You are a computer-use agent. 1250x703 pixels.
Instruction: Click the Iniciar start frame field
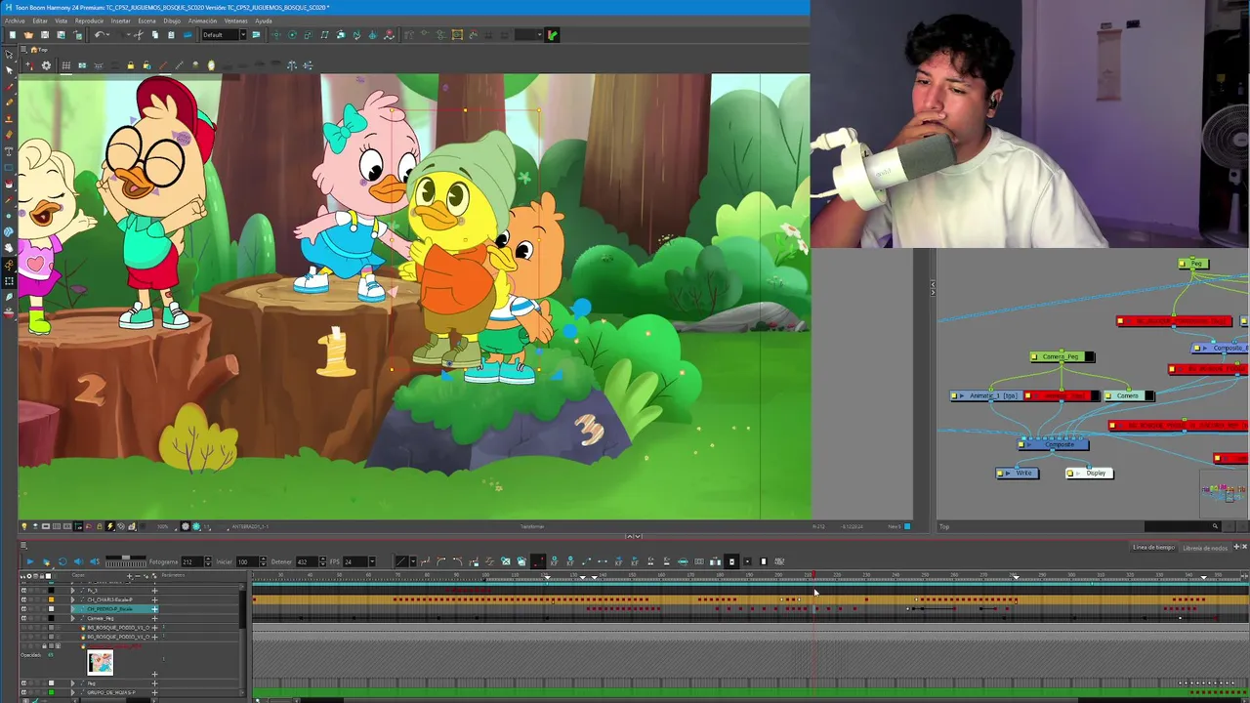(x=246, y=561)
